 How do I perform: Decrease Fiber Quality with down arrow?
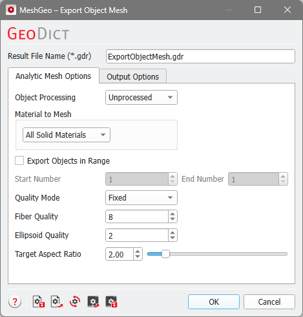172,219
